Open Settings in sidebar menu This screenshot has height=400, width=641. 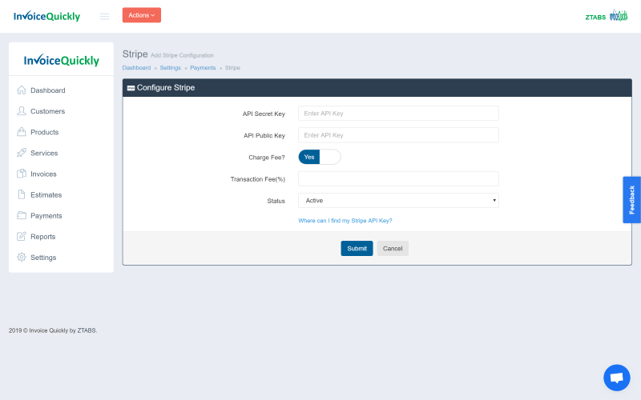pos(43,257)
